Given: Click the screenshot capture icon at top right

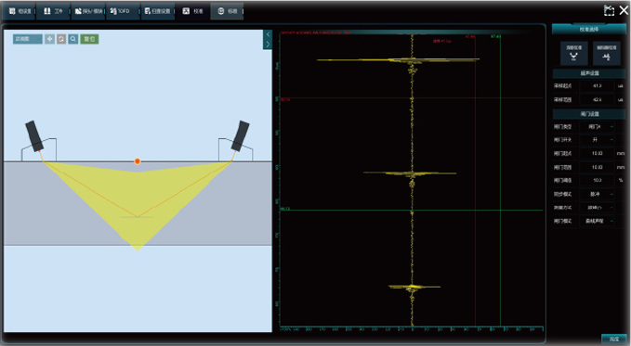Looking at the screenshot, I should [x=610, y=10].
